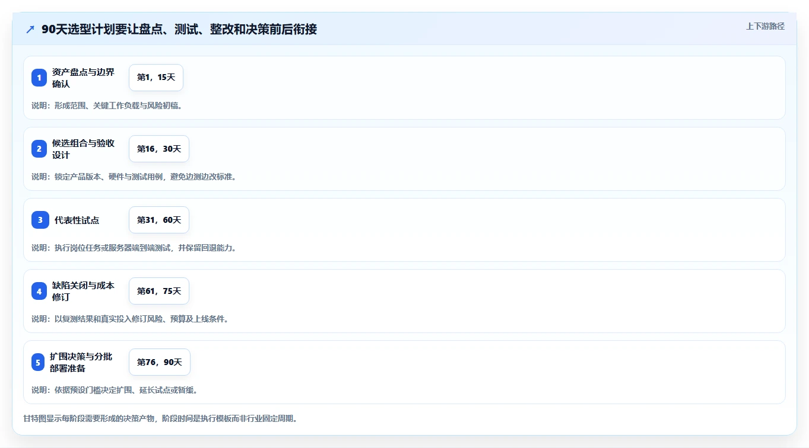This screenshot has height=448, width=809.
Task: Select the 代表性试点 stage title
Action: coord(77,220)
